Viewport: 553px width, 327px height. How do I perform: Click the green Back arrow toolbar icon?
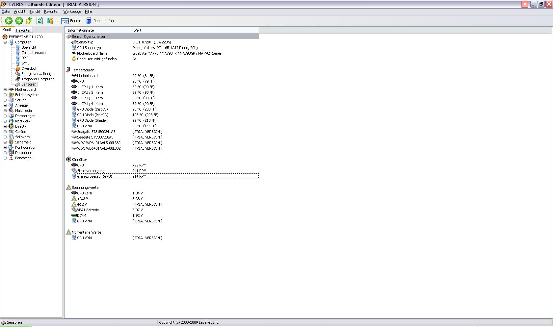pyautogui.click(x=9, y=21)
